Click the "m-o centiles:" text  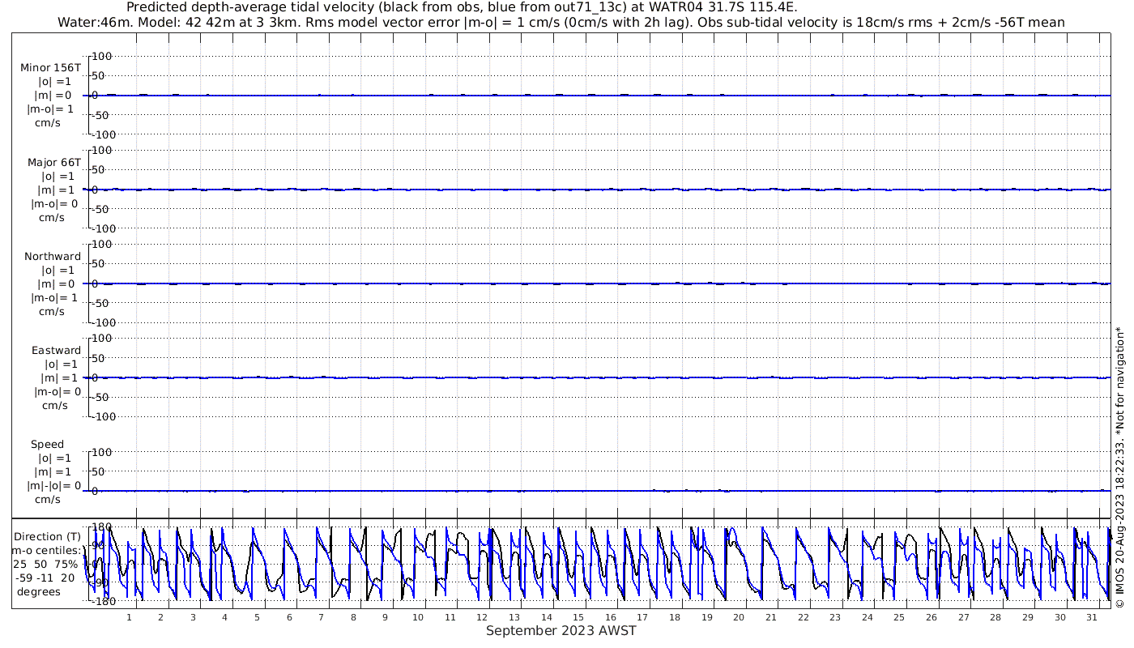[45, 550]
